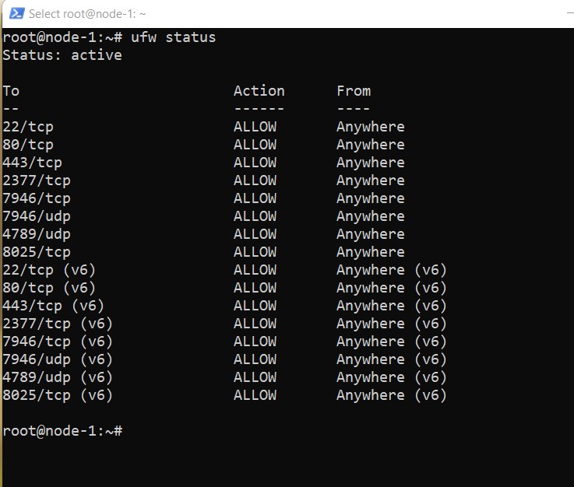The height and width of the screenshot is (487, 574).
Task: Click the '7946/udp' IPv4 rule entry
Action: click(37, 216)
